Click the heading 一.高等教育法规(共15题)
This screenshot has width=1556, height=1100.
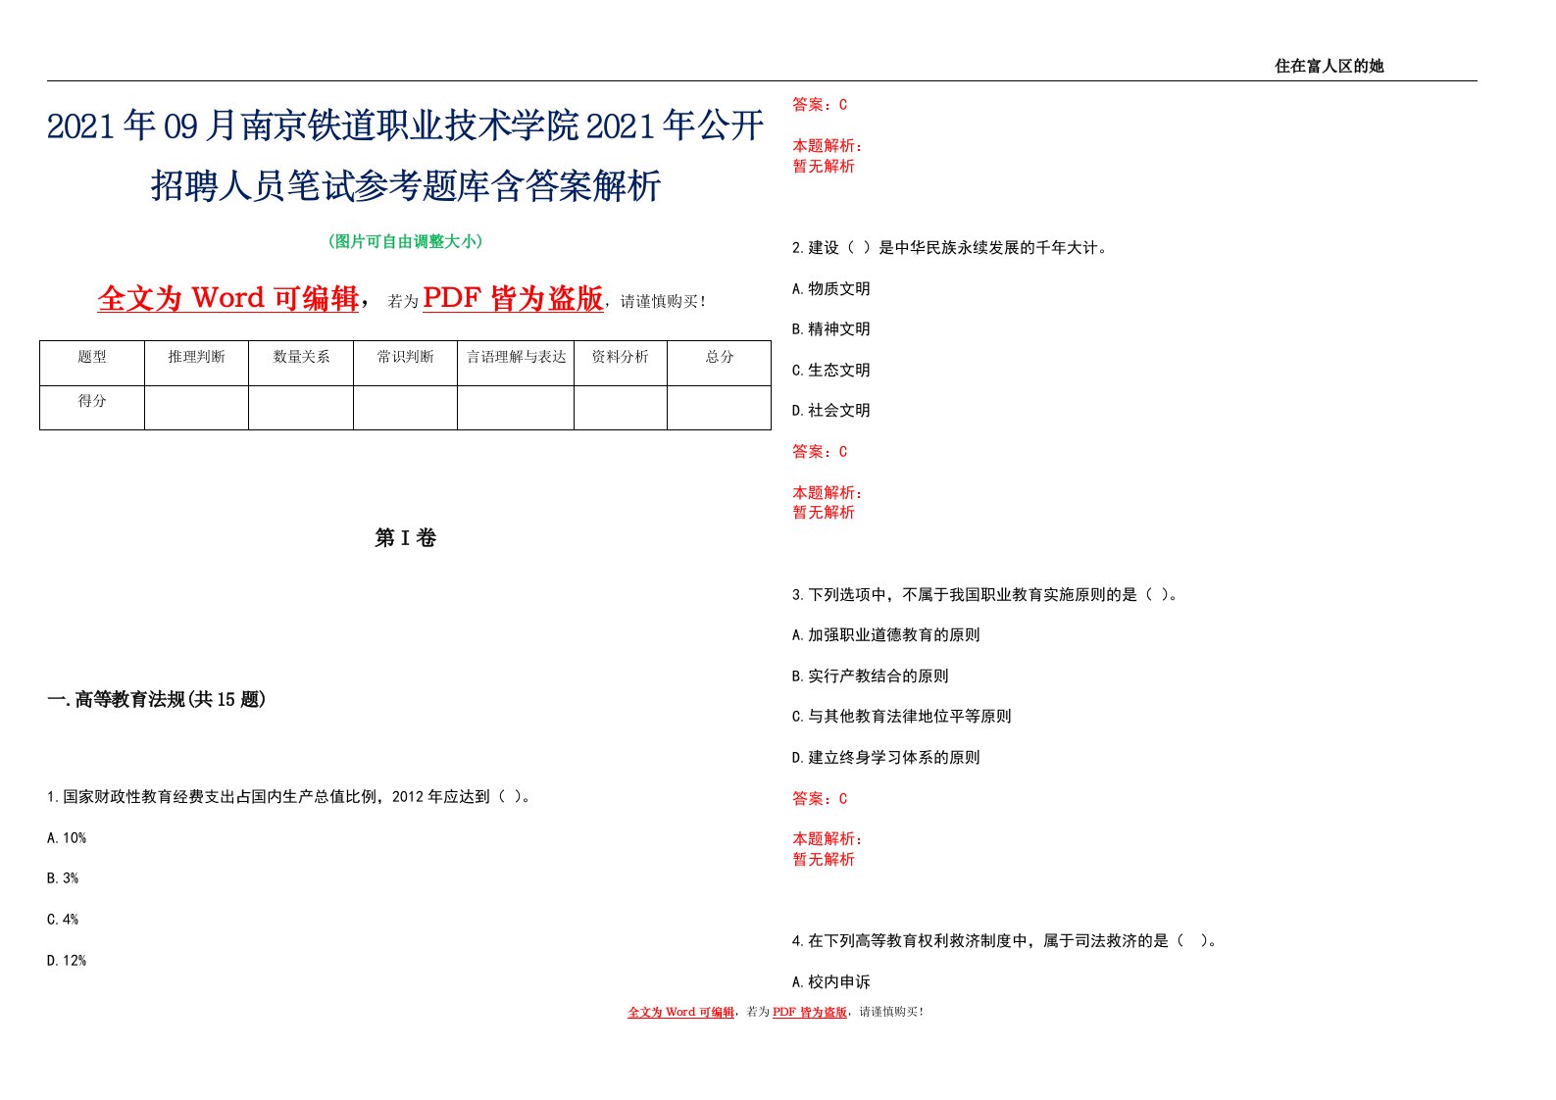(x=157, y=699)
